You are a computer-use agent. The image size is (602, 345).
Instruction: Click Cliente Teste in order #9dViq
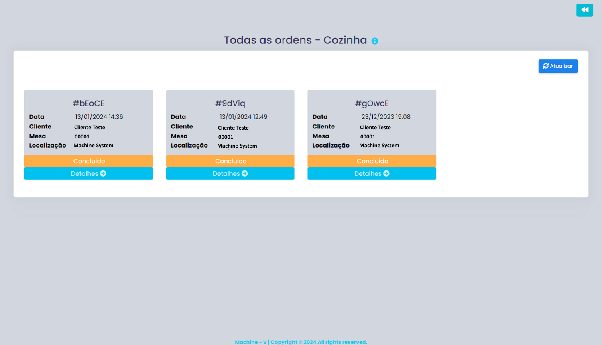pyautogui.click(x=233, y=128)
